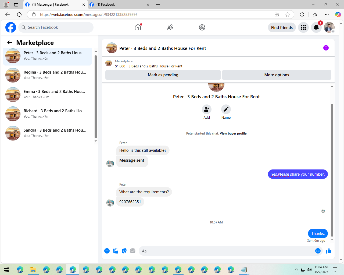The height and width of the screenshot is (275, 344).
Task: Open the Facebook menu grid icon
Action: click(303, 27)
